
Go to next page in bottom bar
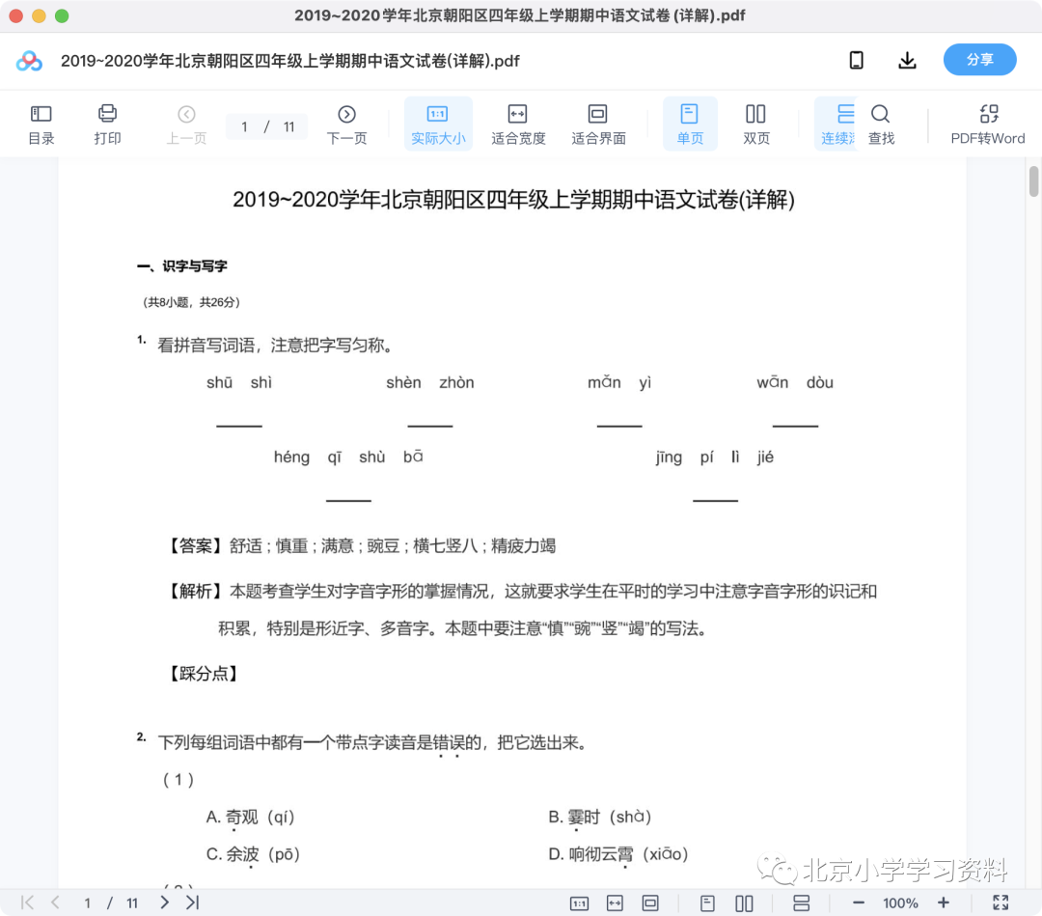click(x=164, y=902)
